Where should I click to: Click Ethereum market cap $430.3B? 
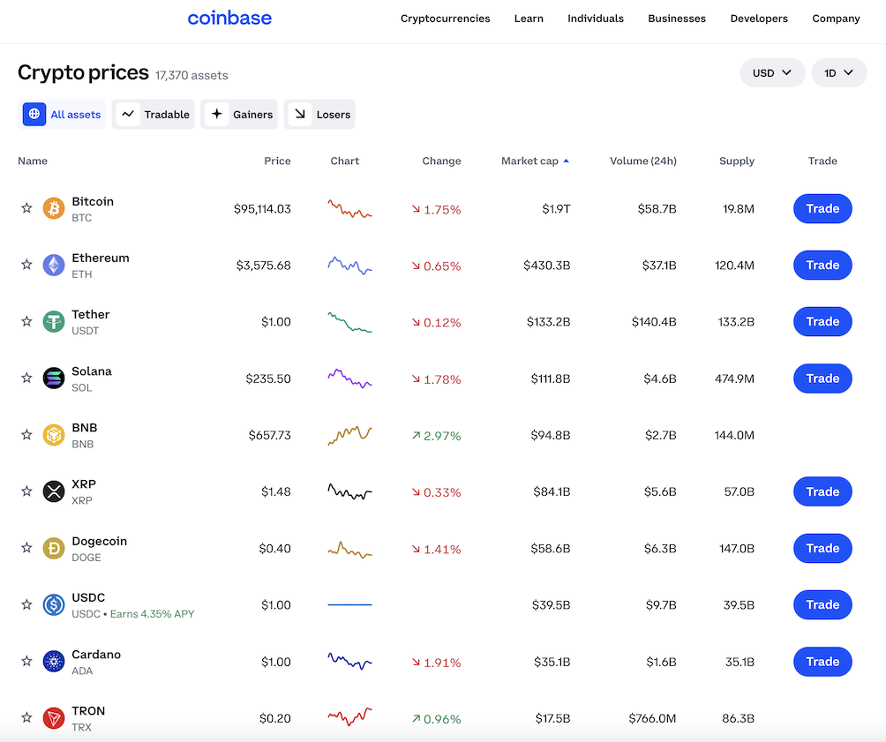(x=546, y=266)
